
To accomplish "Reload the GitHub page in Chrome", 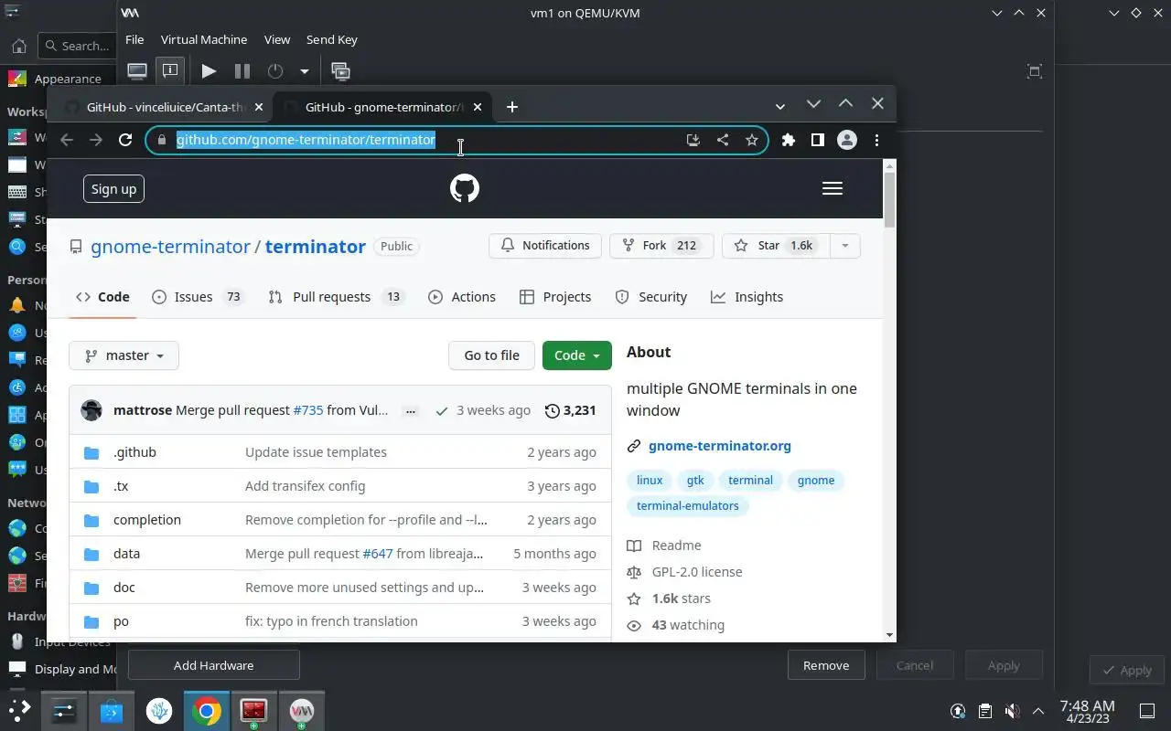I will (125, 140).
